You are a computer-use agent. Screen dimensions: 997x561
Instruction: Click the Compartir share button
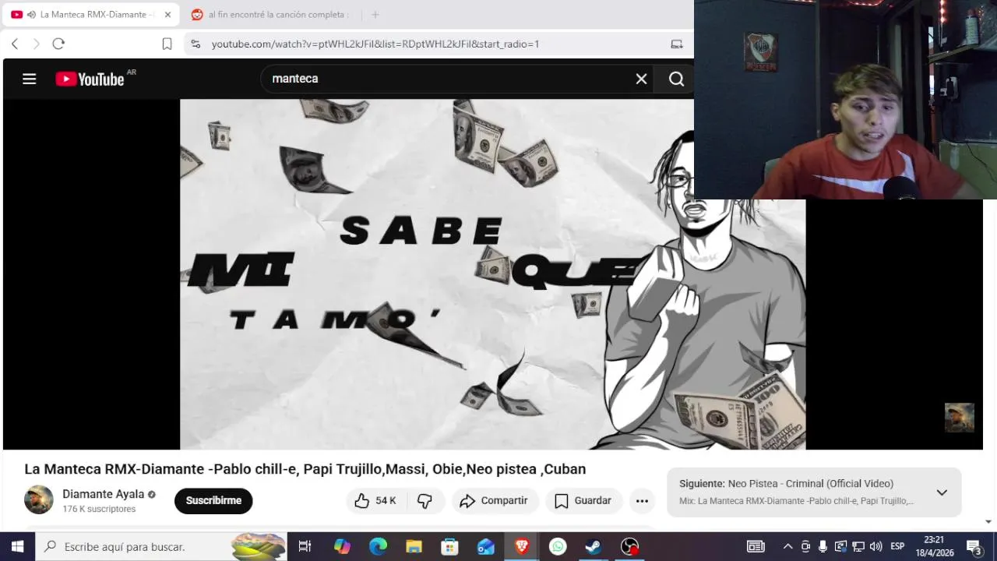click(494, 500)
